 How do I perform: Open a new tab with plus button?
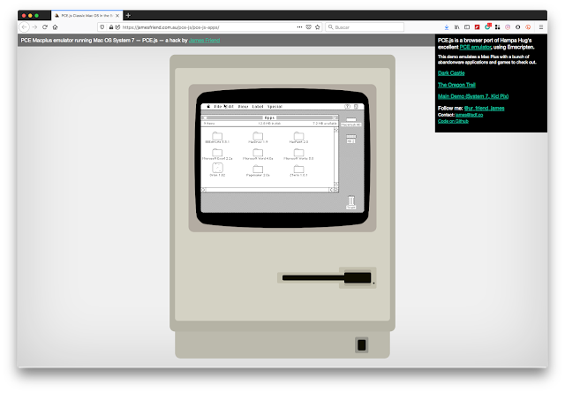pyautogui.click(x=128, y=16)
